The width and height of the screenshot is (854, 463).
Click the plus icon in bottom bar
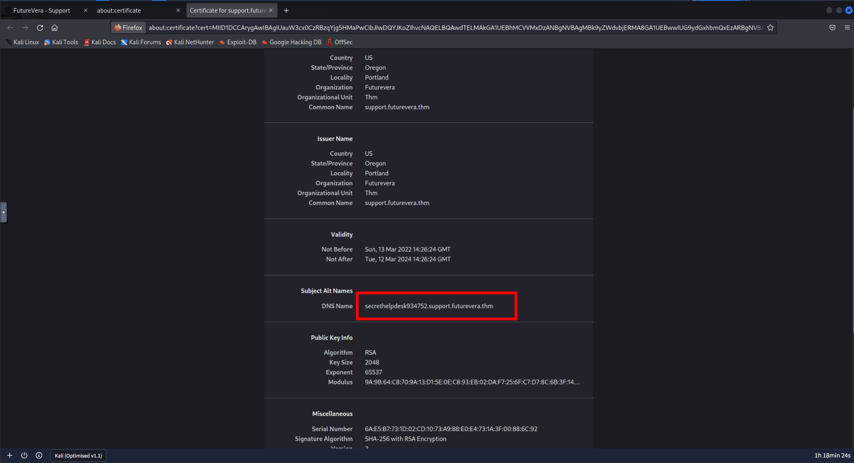[x=10, y=455]
